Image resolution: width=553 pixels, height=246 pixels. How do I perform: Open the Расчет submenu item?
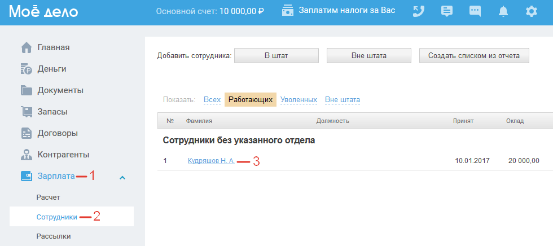point(49,197)
